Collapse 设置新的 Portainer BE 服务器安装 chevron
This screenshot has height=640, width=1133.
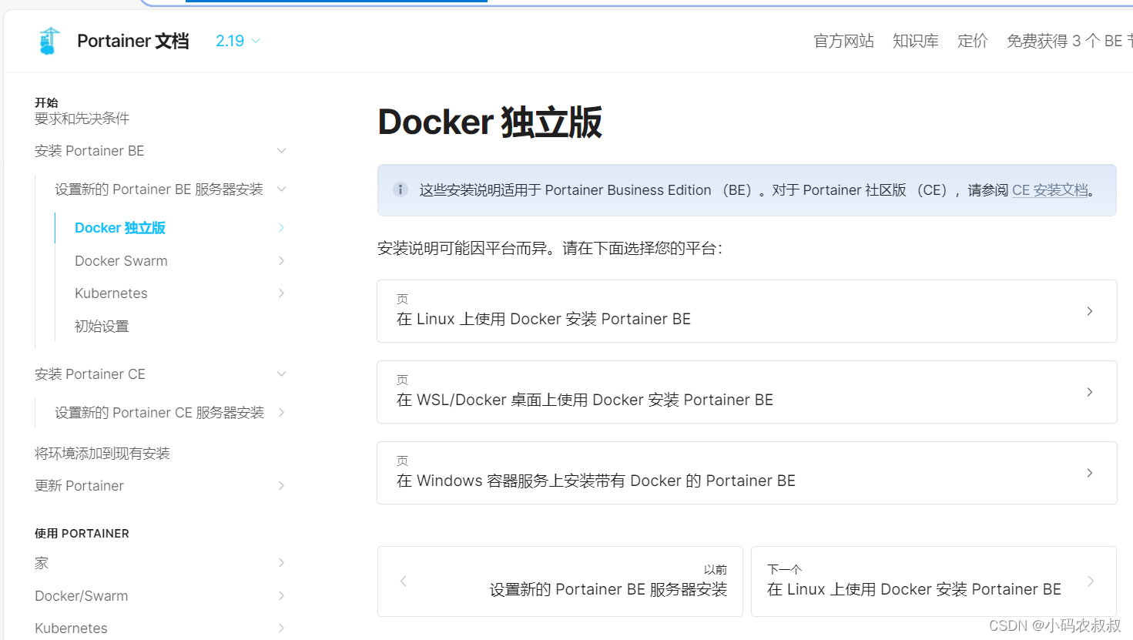point(281,189)
